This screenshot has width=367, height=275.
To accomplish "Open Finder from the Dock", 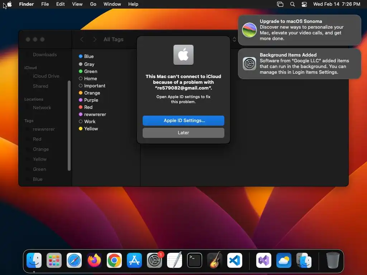I will (x=34, y=260).
